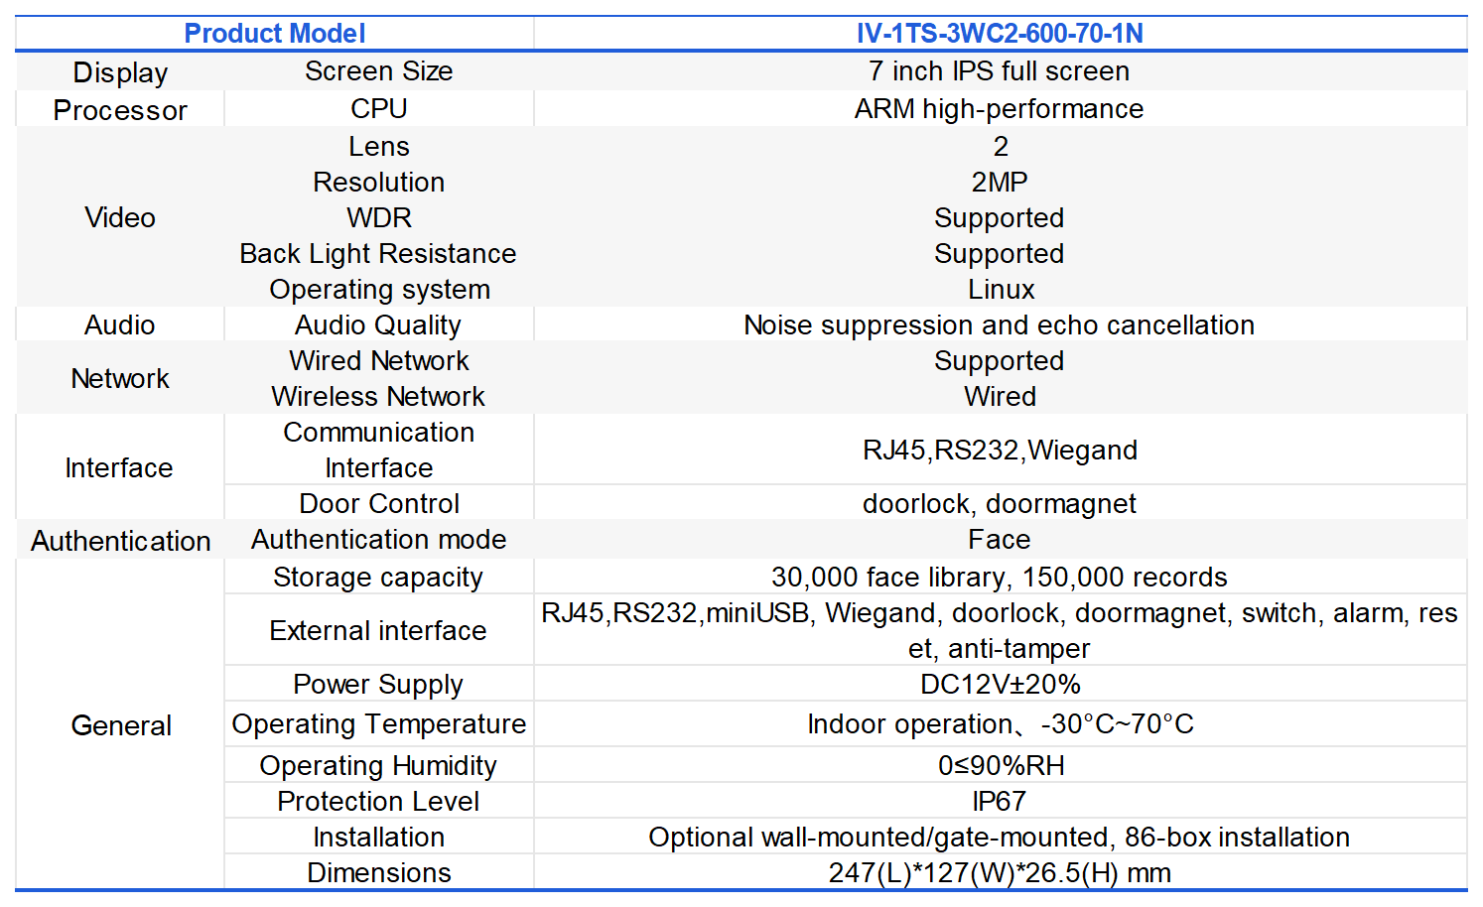Click the 'Operating system' cell

pos(378,290)
